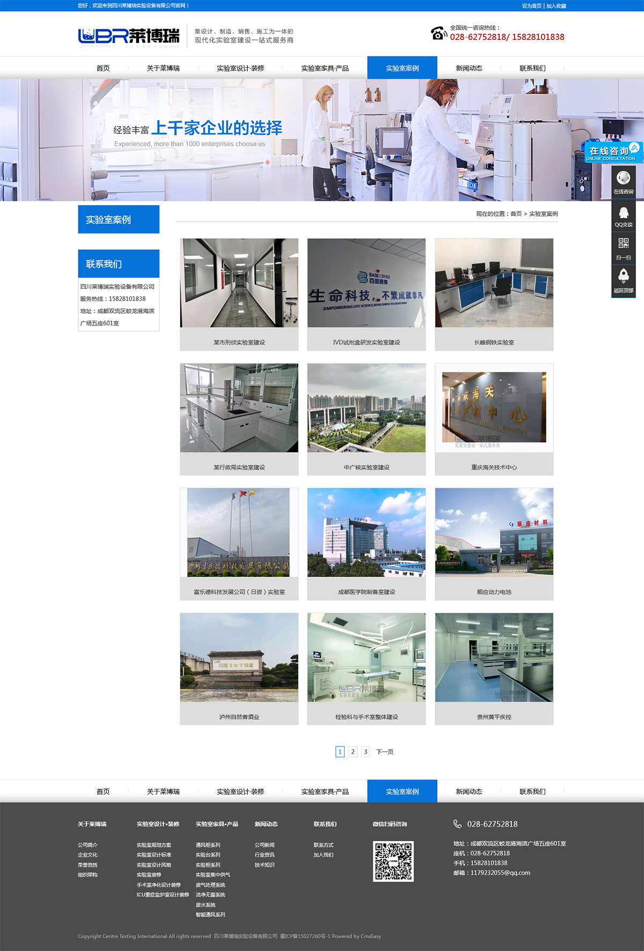Click 服务热线：15828101838 in the sidebar
Screen dimensions: 644x951
(113, 299)
